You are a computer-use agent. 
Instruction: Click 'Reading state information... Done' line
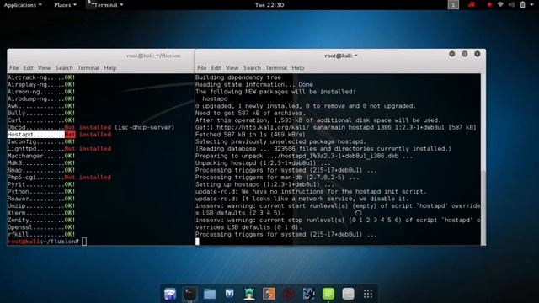coord(254,84)
